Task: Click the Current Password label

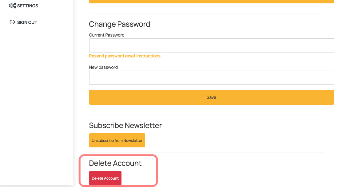Action: 107,35
